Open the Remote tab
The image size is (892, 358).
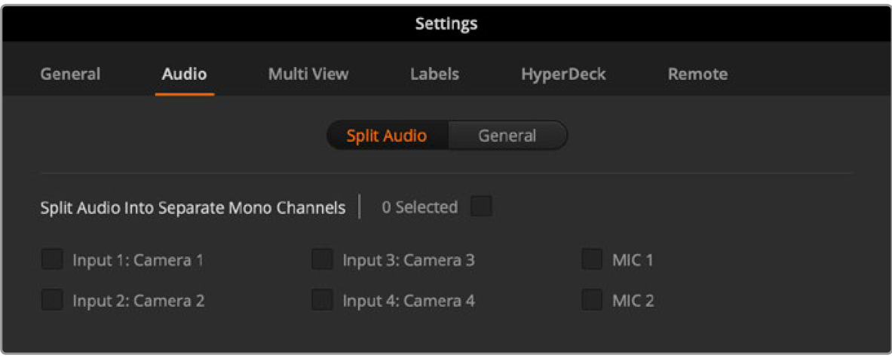tap(697, 74)
